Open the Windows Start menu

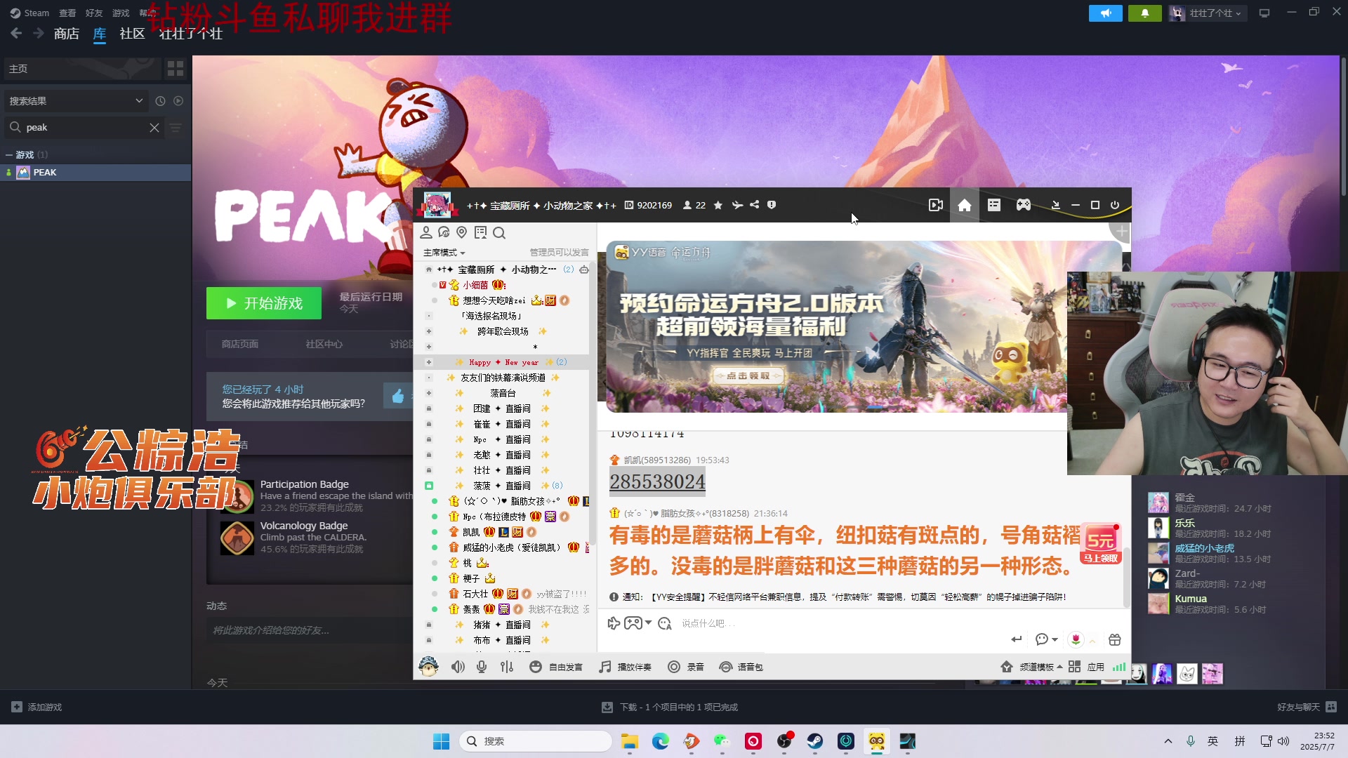click(441, 741)
